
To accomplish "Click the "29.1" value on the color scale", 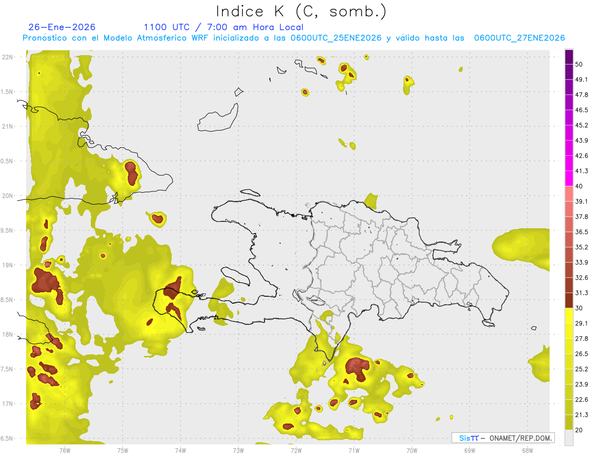I will (582, 323).
